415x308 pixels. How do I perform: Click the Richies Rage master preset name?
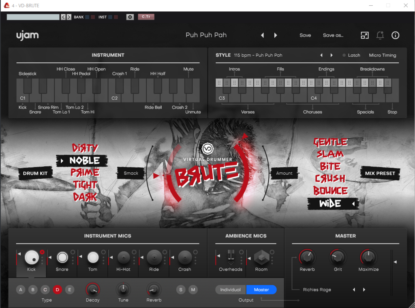tap(317, 290)
